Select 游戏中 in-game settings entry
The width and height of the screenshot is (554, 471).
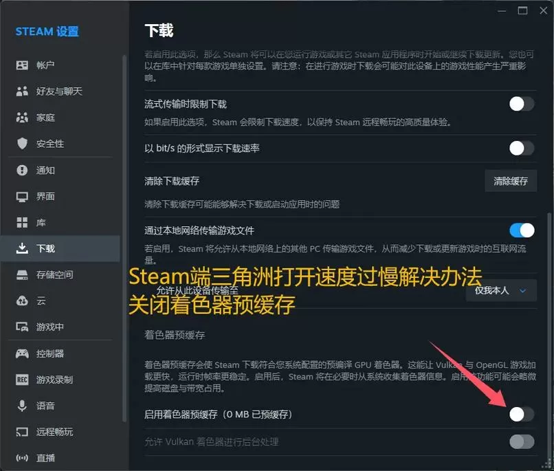pyautogui.click(x=60, y=327)
